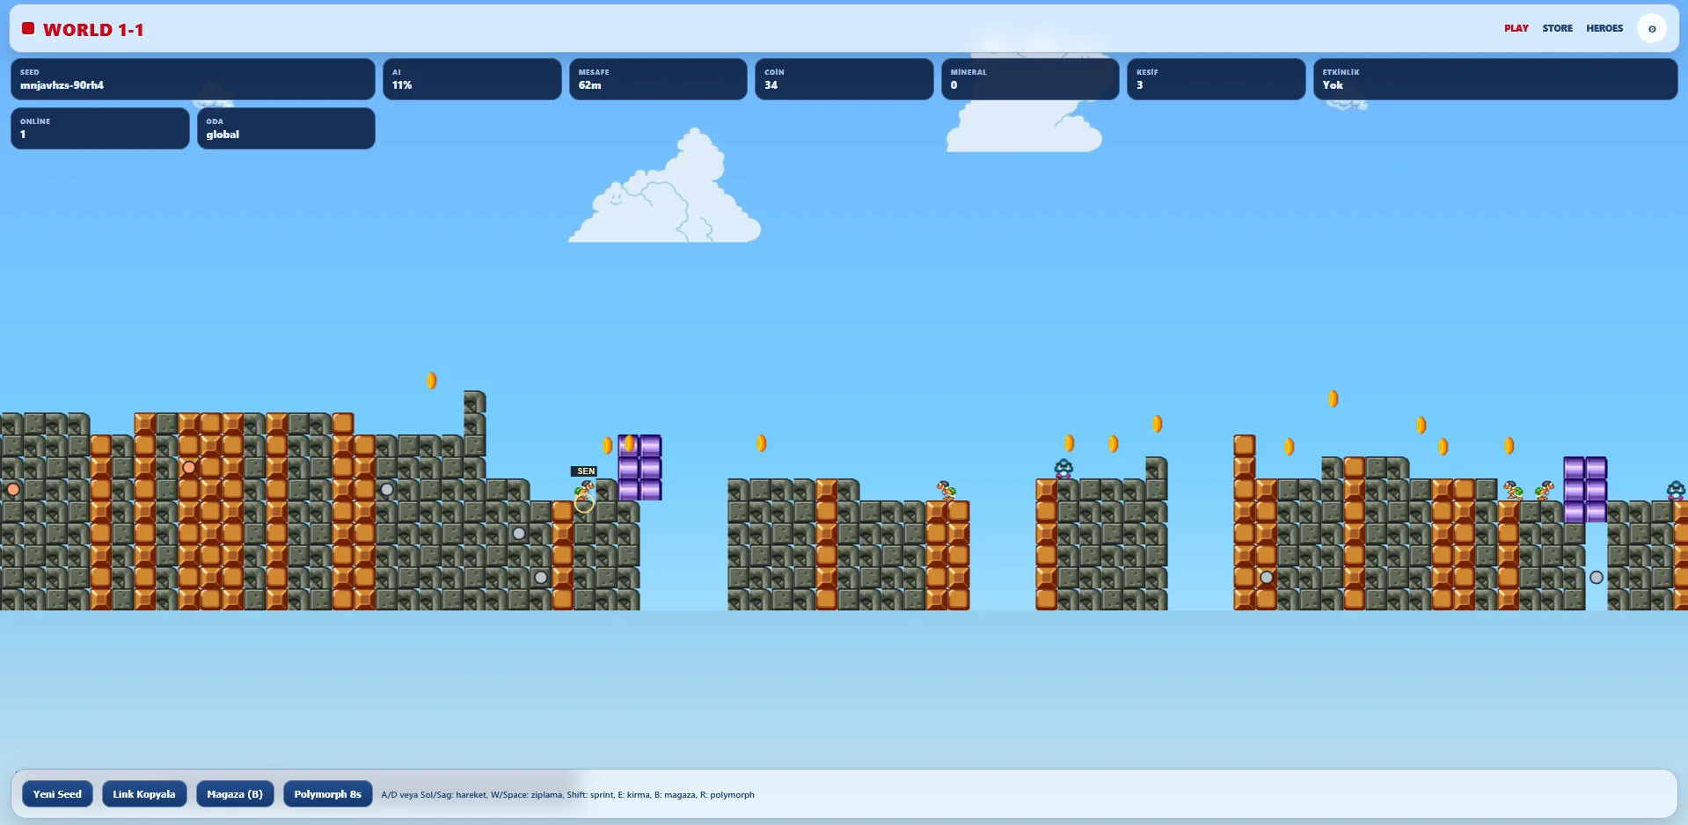
Task: Select the ODA room name "global"
Action: tap(223, 135)
